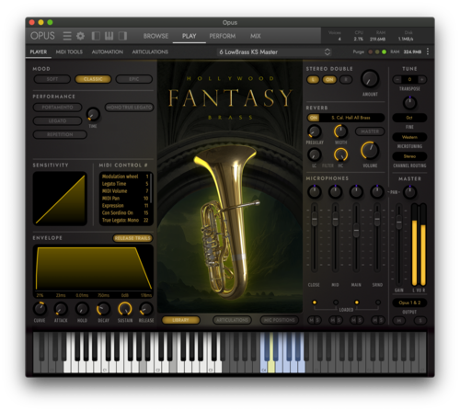Open the Articulations subtab in the top bar
Viewport: 460px width, 411px height.
coord(150,51)
